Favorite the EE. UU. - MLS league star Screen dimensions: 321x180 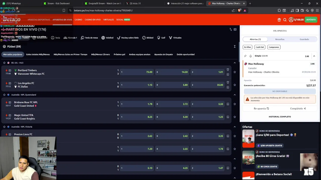pyautogui.click(x=4, y=63)
